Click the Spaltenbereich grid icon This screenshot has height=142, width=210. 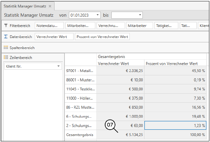6,48
